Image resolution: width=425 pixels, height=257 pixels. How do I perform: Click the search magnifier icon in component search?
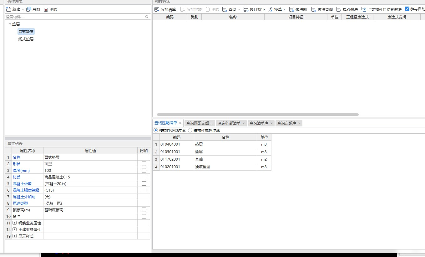(147, 17)
